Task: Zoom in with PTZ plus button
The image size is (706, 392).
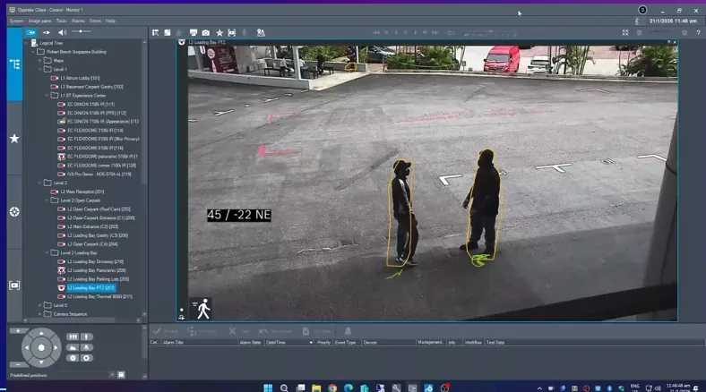Action: coord(18,331)
